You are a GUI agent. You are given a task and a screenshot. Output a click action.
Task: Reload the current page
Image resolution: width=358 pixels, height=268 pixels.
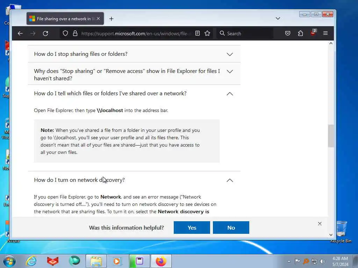pos(45,33)
